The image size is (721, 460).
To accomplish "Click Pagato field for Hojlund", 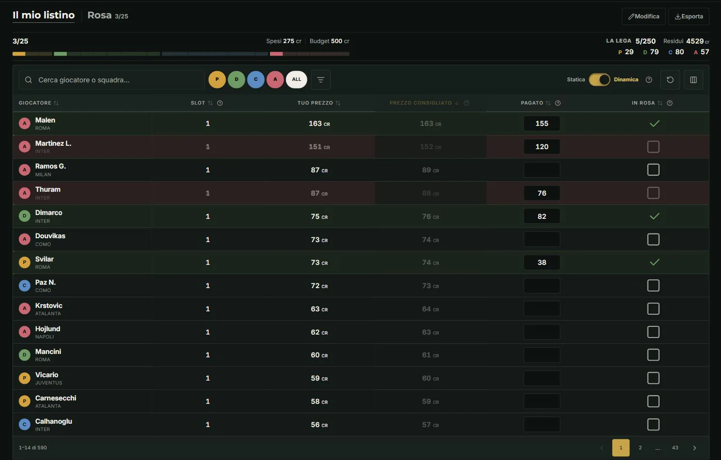I will pyautogui.click(x=542, y=332).
